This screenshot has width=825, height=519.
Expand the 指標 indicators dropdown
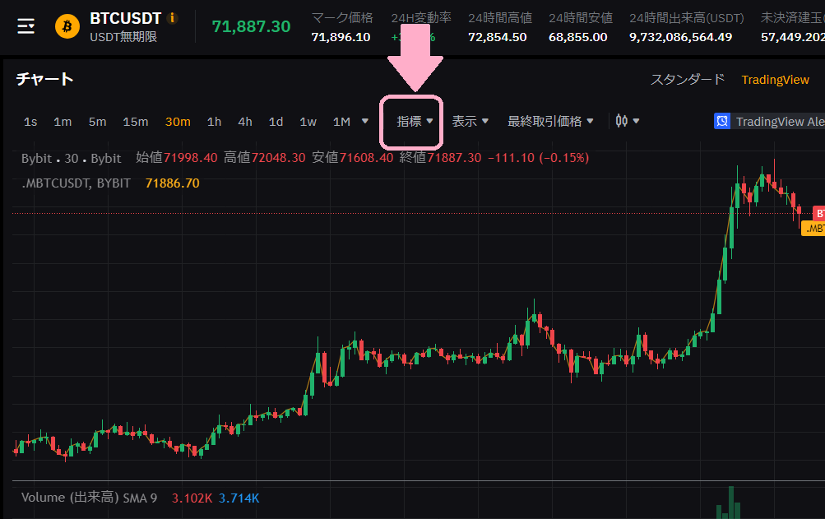pos(414,121)
